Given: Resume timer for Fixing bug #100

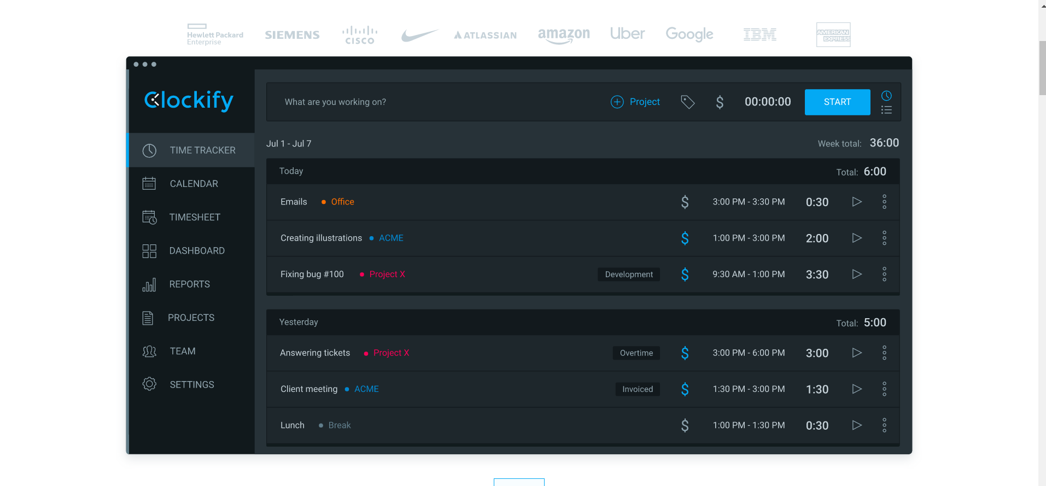Looking at the screenshot, I should coord(857,274).
